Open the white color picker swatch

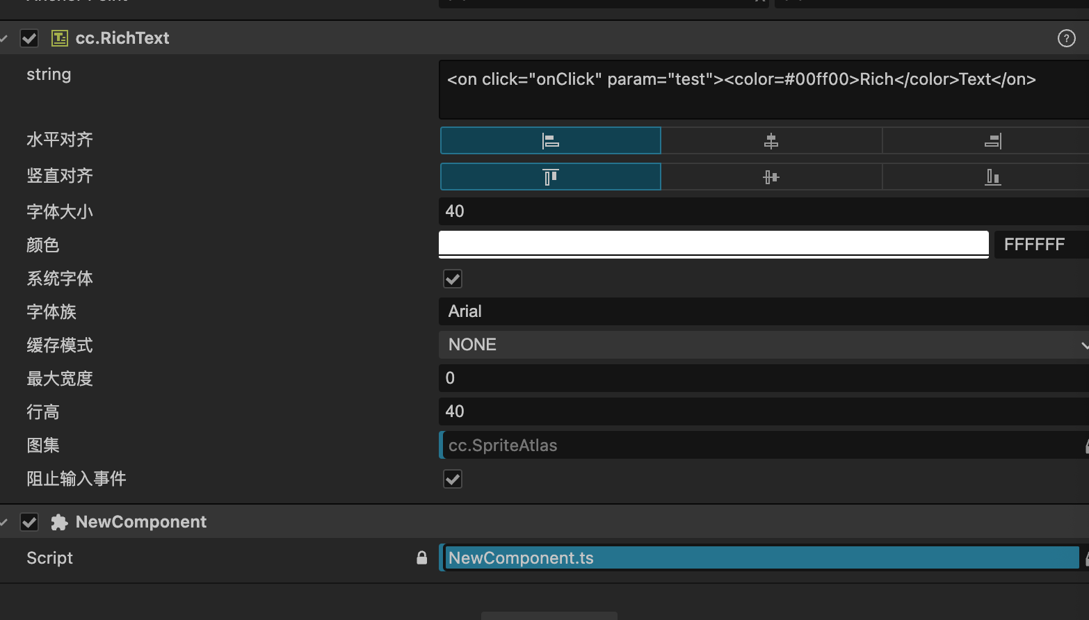tap(713, 244)
